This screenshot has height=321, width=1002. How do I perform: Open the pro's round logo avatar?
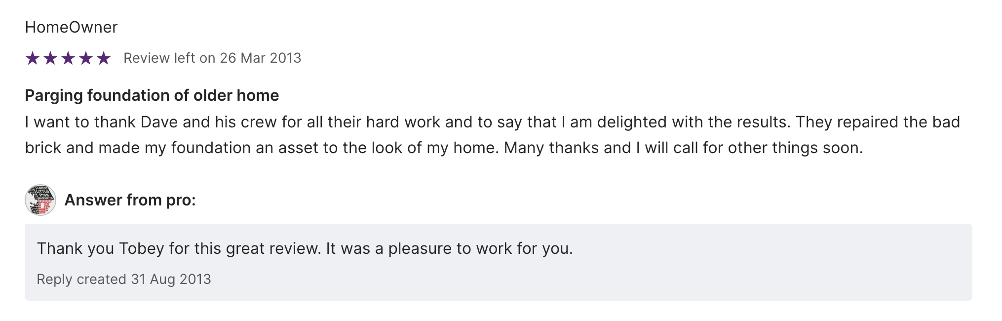40,200
